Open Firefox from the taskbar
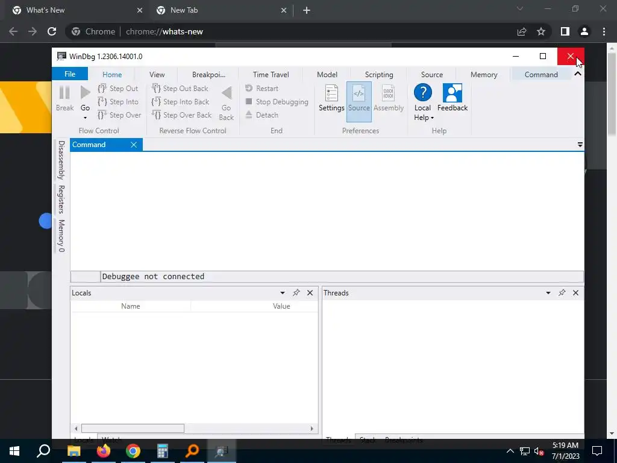 pyautogui.click(x=104, y=451)
